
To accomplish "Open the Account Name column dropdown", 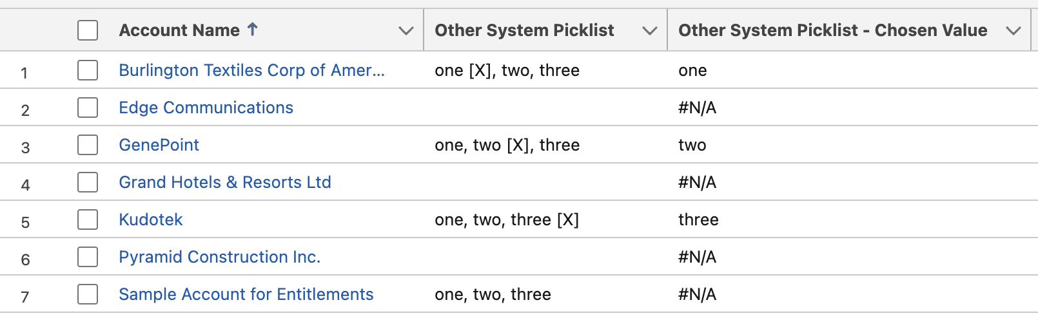I will click(x=406, y=30).
